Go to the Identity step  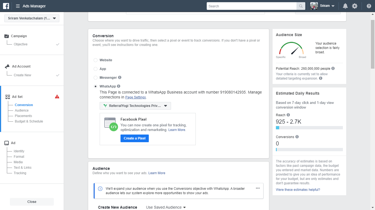[19, 151]
